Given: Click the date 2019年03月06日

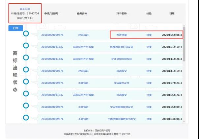Looking at the screenshot, I should (x=172, y=119).
